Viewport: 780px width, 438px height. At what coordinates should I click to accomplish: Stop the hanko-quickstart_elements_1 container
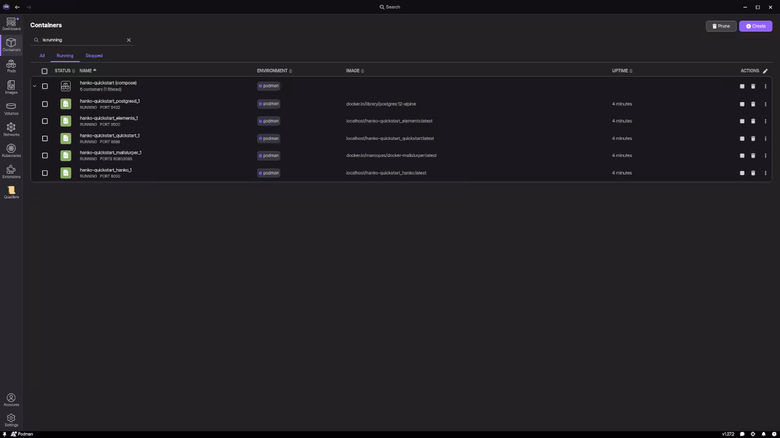click(x=742, y=121)
